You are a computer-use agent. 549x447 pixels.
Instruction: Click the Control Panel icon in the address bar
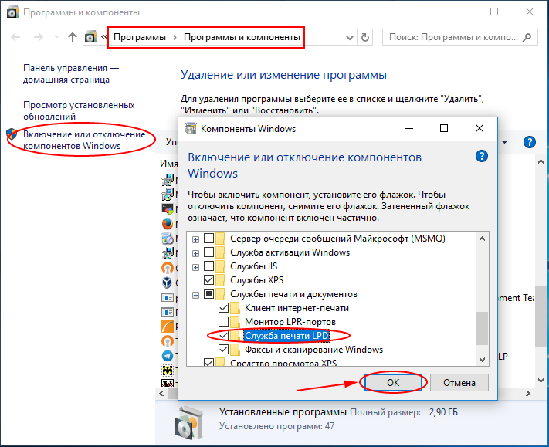coord(90,37)
